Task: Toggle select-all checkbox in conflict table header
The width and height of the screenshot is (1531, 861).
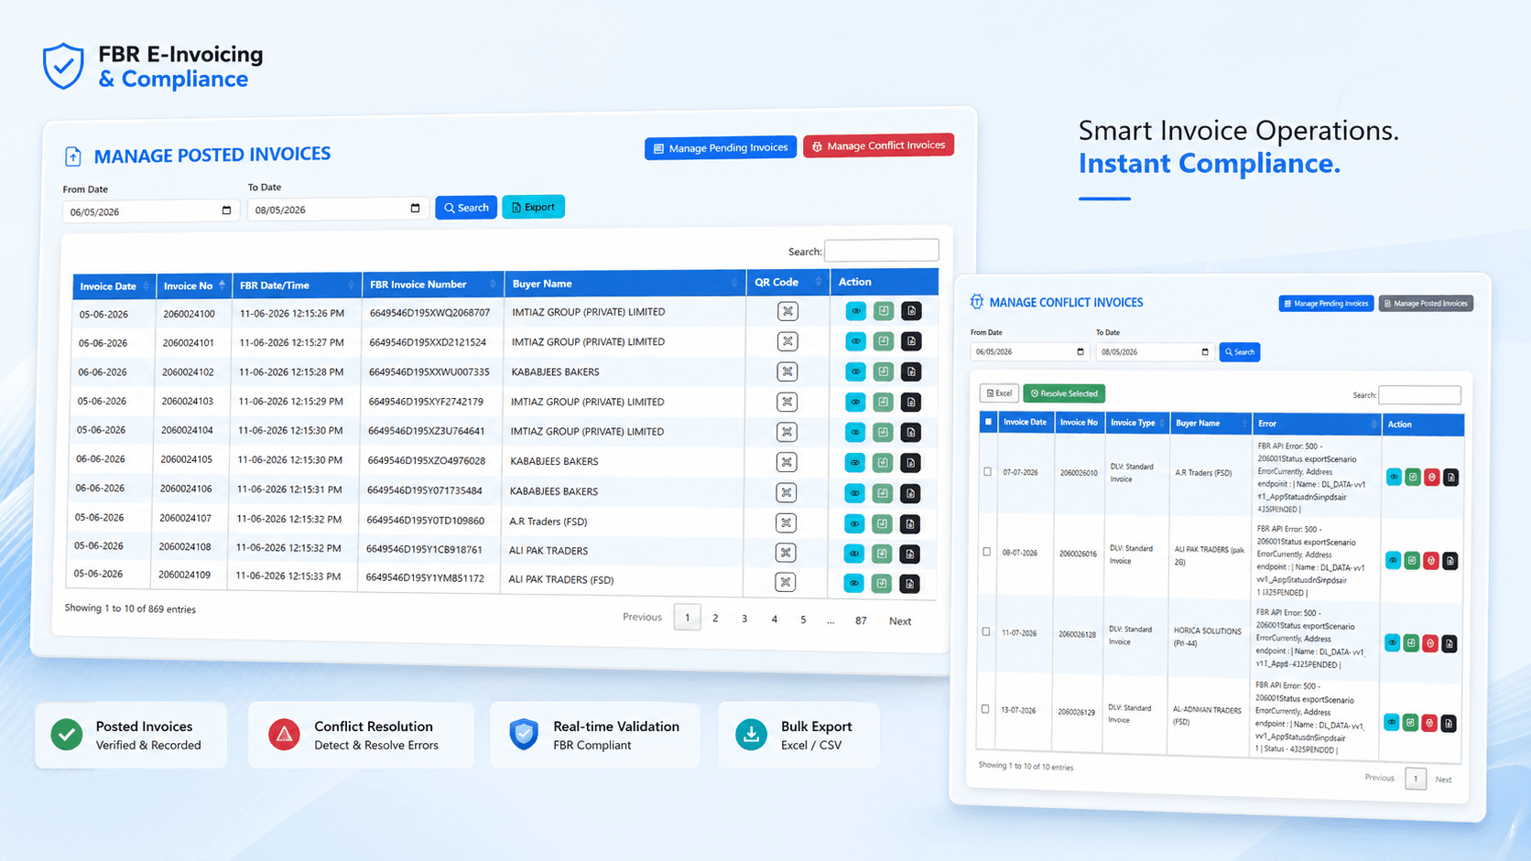Action: [988, 422]
